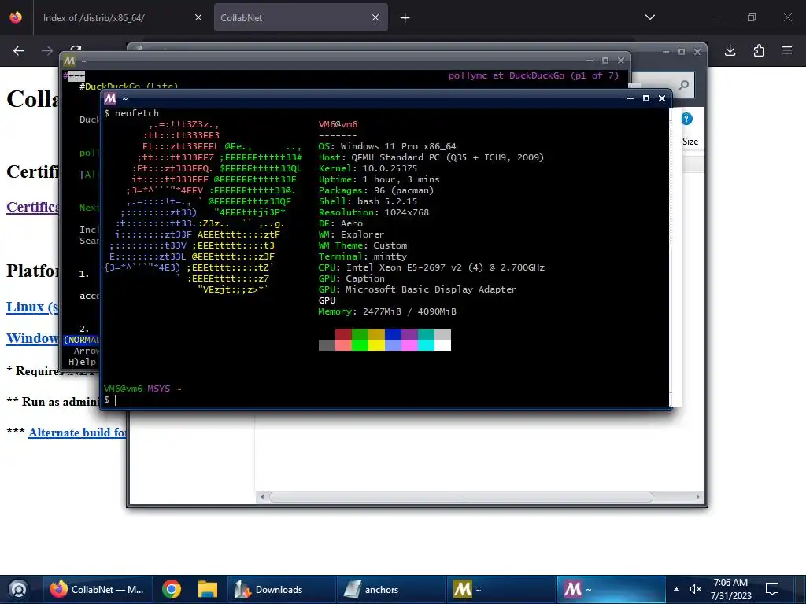Go back in Firefox history
The width and height of the screenshot is (806, 604).
[19, 51]
